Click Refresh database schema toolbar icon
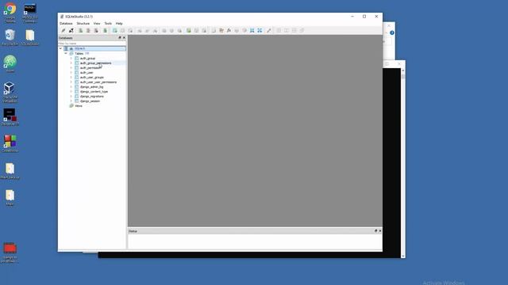 105,30
